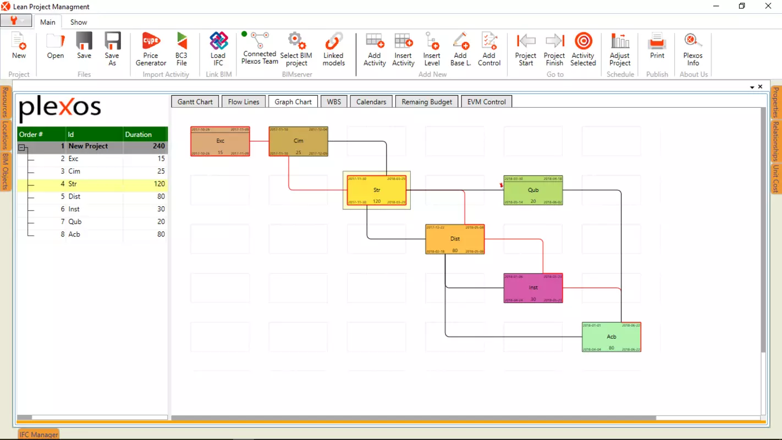
Task: Select the Acb row in activity list
Action: (x=92, y=234)
